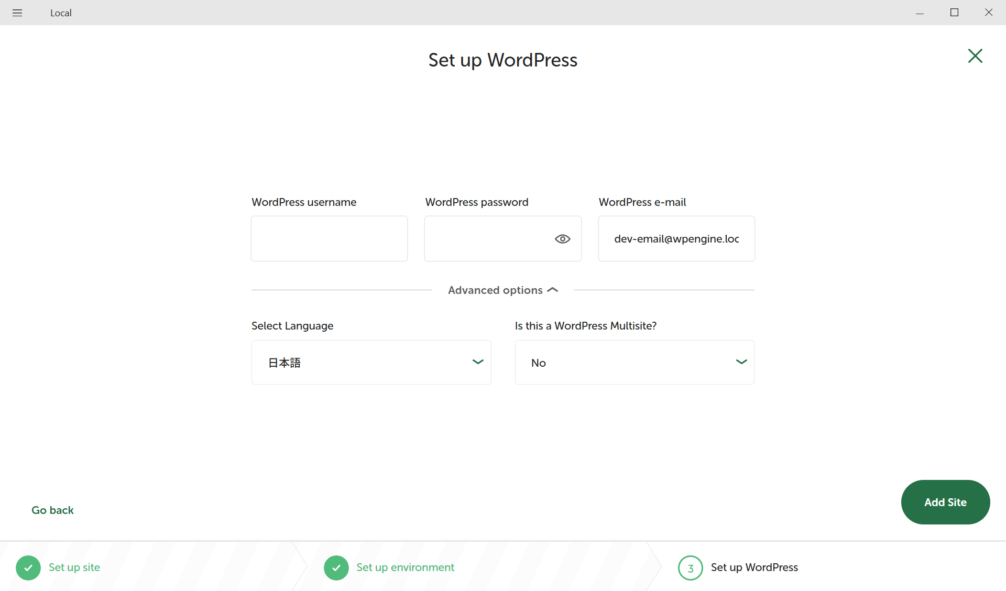The image size is (1006, 591).
Task: Click the Go back link
Action: click(x=52, y=510)
